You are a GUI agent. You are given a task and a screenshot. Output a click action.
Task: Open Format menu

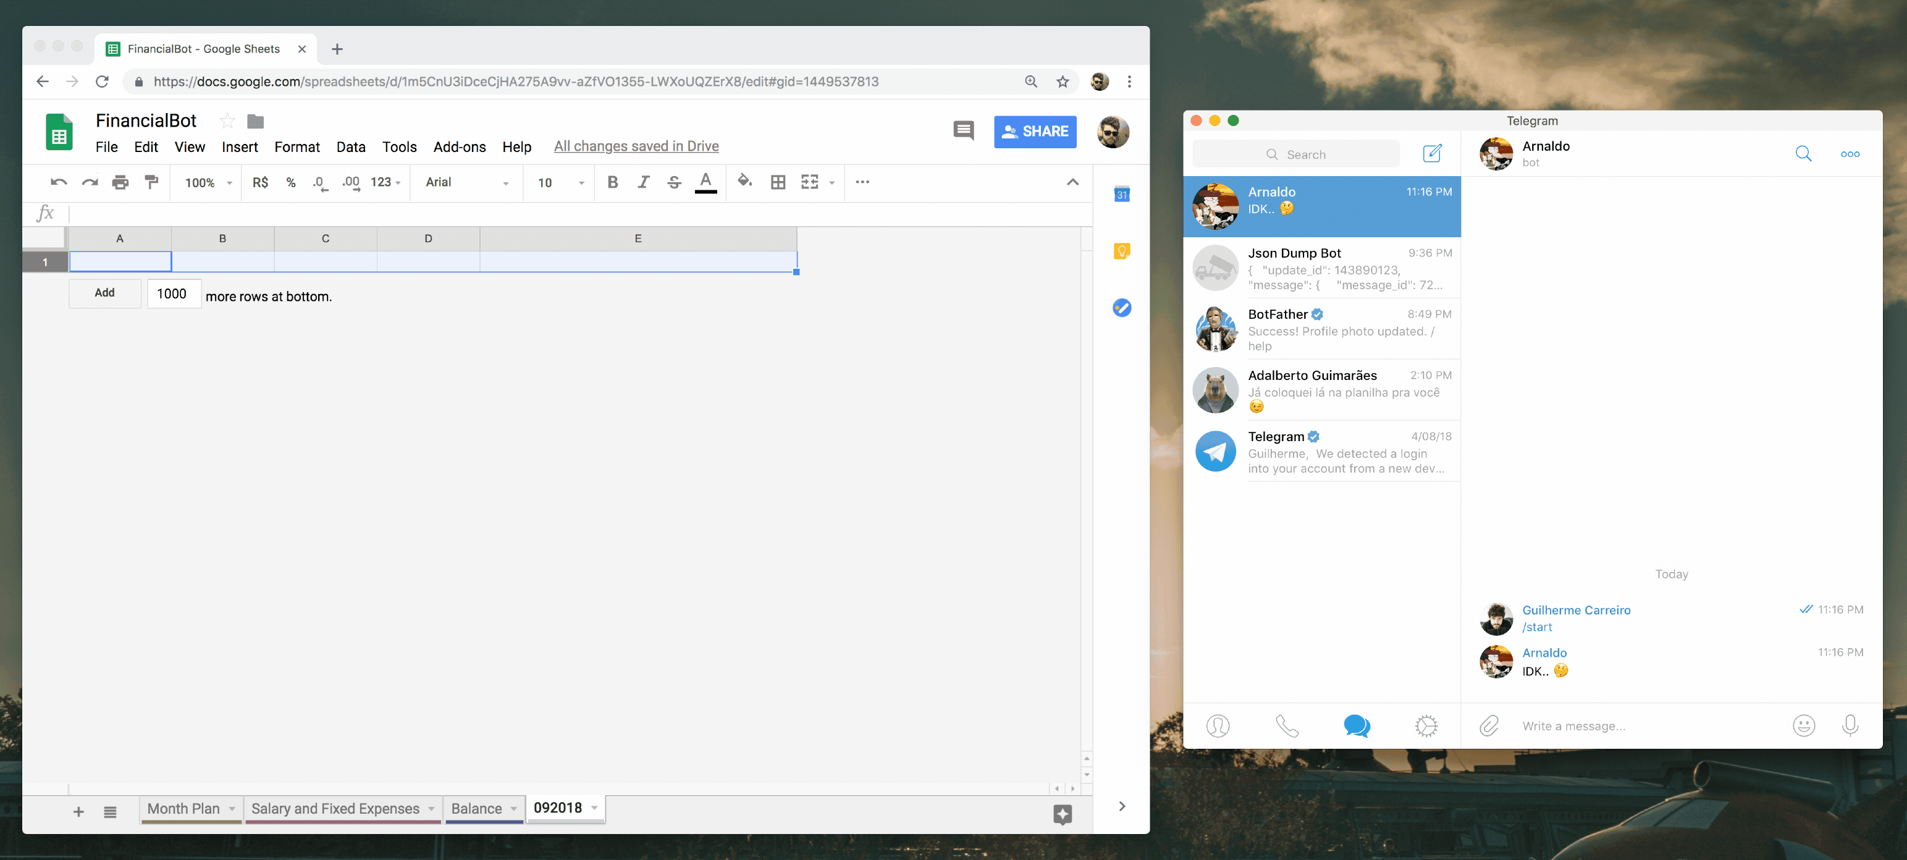297,146
